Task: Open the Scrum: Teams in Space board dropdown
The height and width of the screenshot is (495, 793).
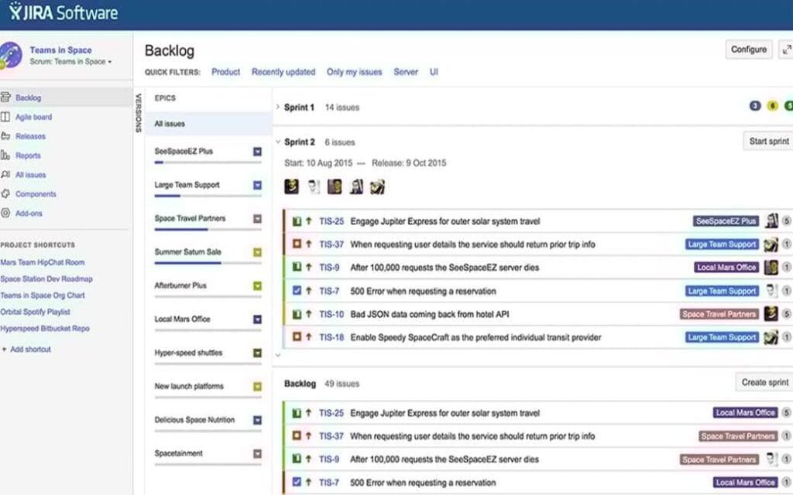Action: 70,62
